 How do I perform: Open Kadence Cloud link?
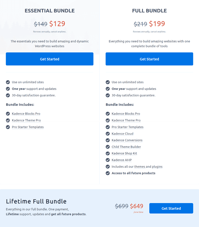pos(123,134)
